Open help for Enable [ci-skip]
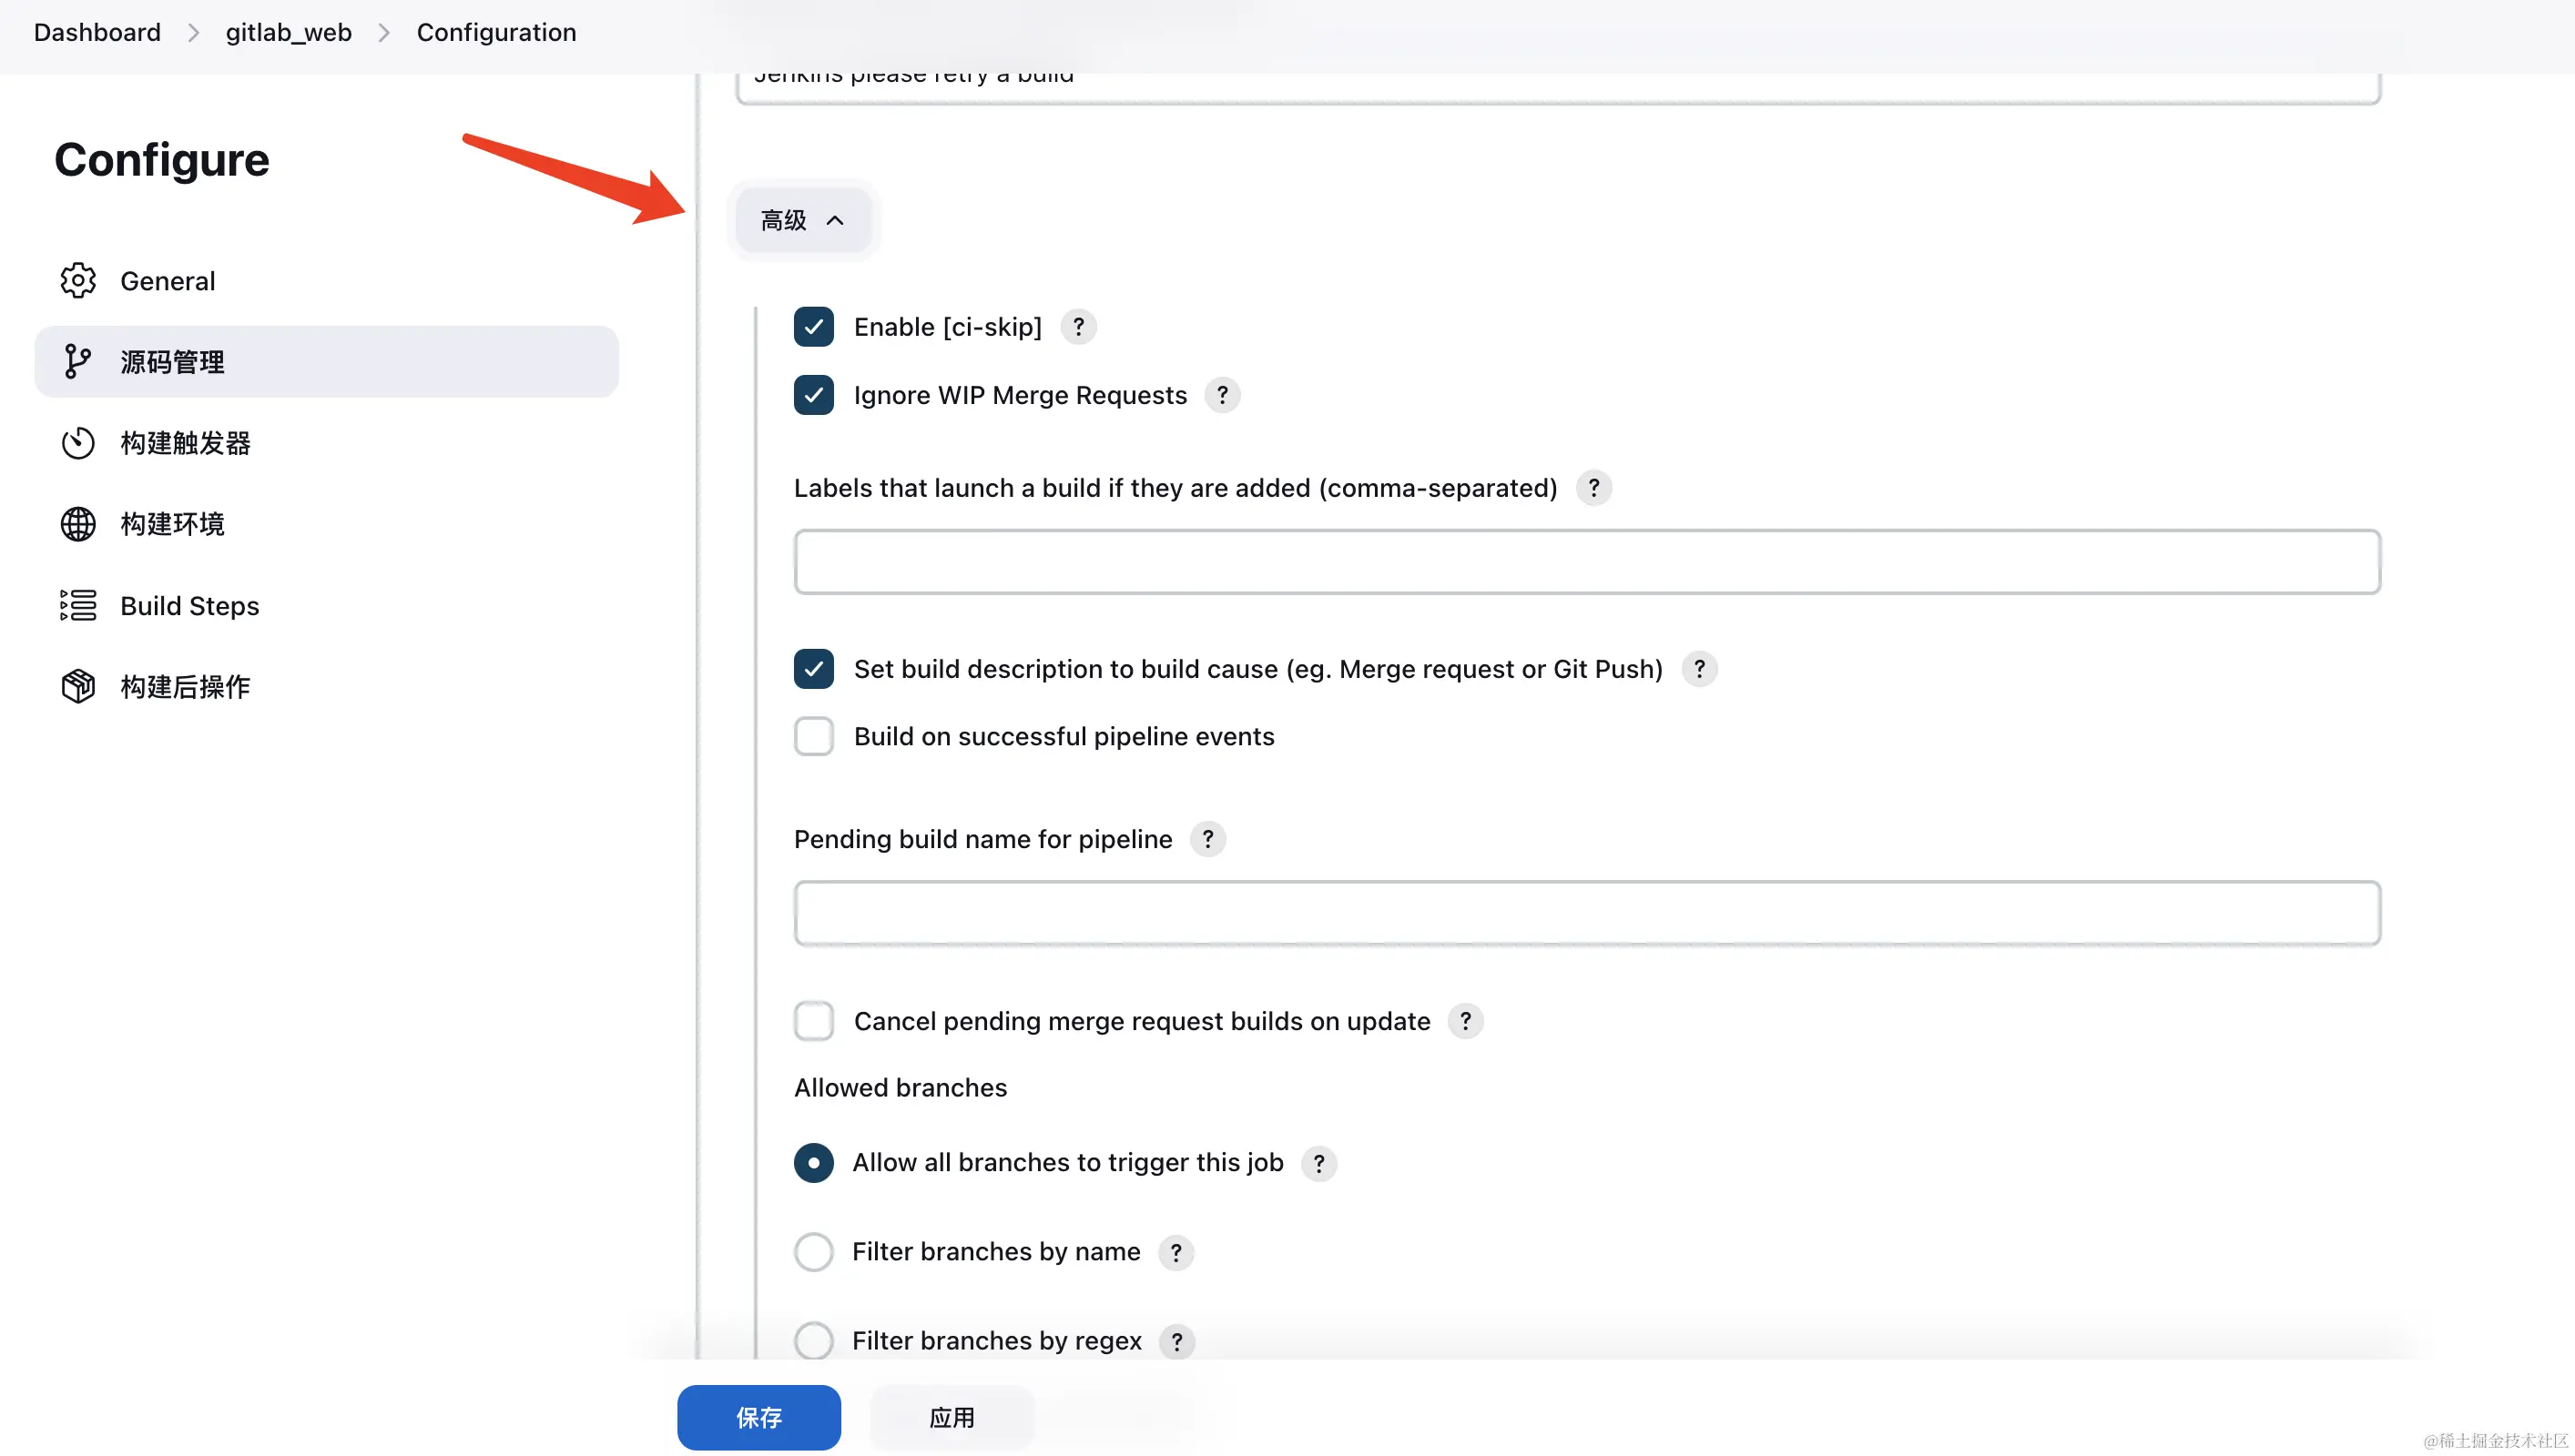This screenshot has width=2575, height=1456. 1078,327
